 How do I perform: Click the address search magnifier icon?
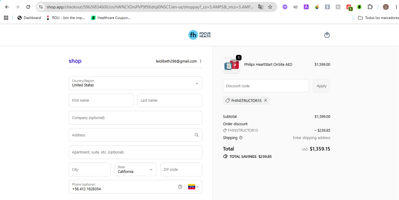pyautogui.click(x=197, y=135)
